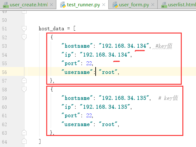Viewport: 196px width, 147px height.
Task: Click line number 53 in the gutter
Action: pyautogui.click(x=4, y=46)
